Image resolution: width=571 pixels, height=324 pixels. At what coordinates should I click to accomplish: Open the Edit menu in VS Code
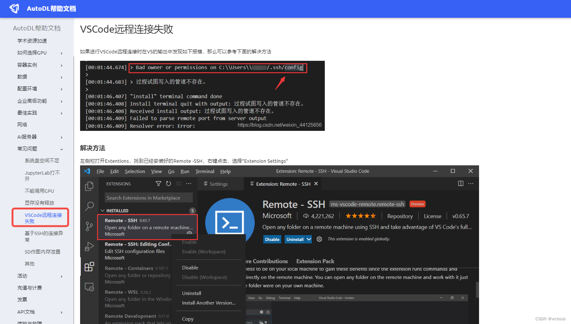[115, 171]
